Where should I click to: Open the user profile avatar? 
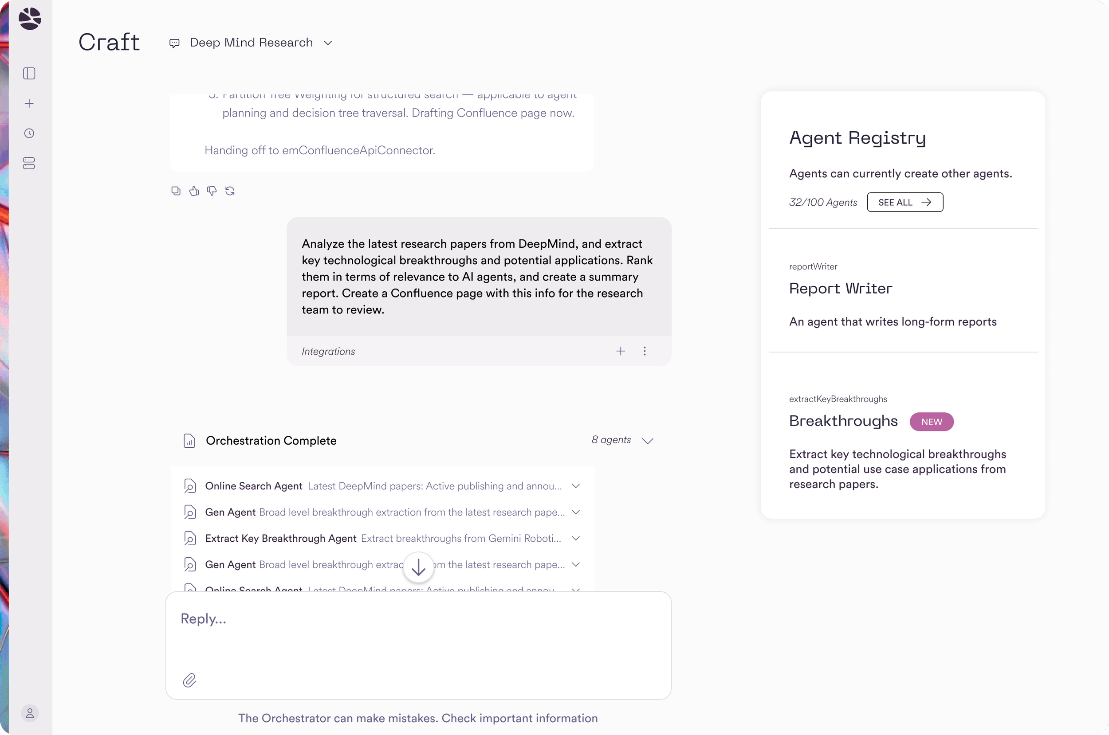point(30,713)
